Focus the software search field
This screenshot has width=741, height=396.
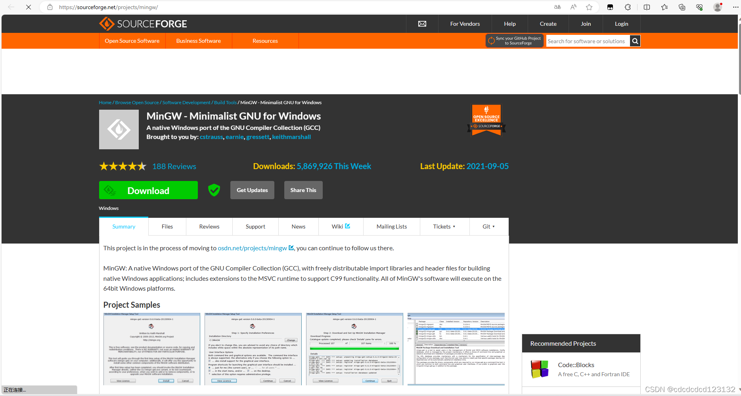[x=588, y=41]
